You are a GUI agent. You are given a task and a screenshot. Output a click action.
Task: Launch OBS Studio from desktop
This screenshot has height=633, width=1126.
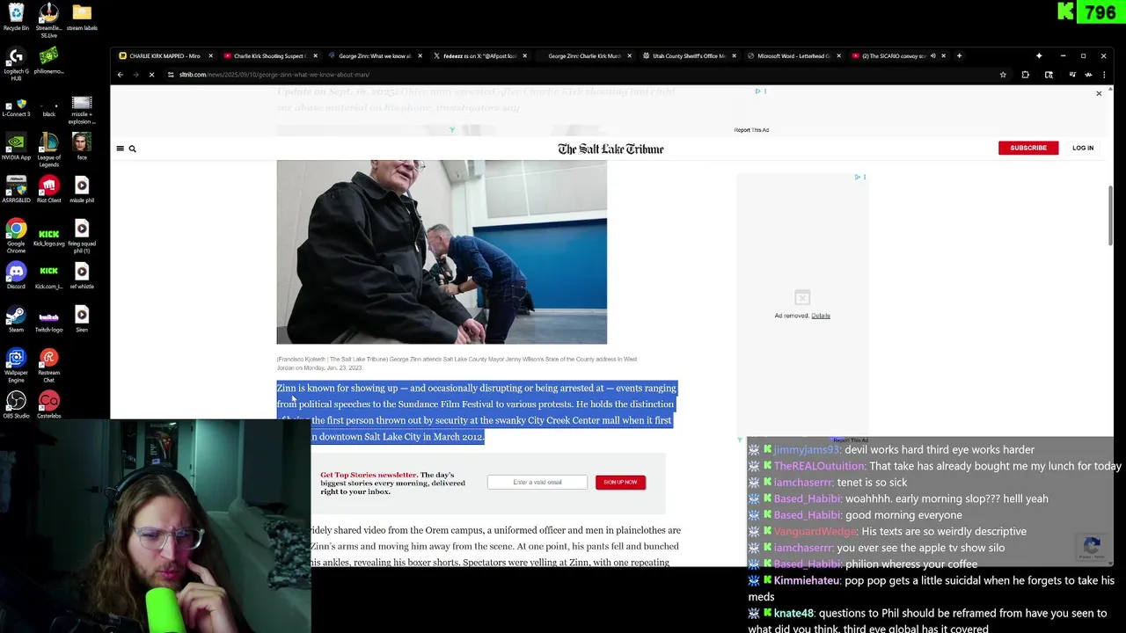[16, 404]
